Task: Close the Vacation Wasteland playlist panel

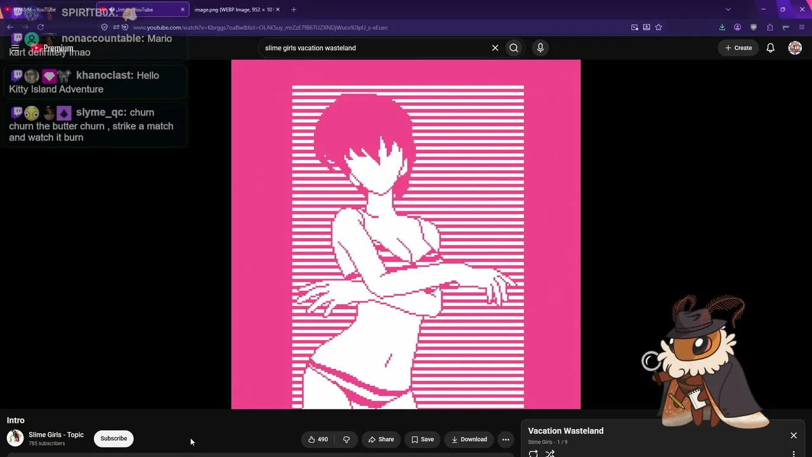Action: (794, 435)
